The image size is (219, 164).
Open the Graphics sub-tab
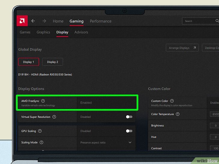43,32
